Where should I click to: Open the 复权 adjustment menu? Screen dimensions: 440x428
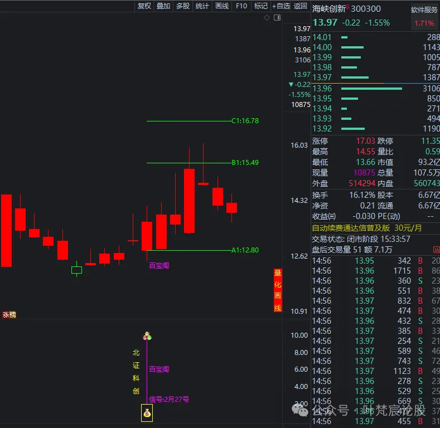144,6
